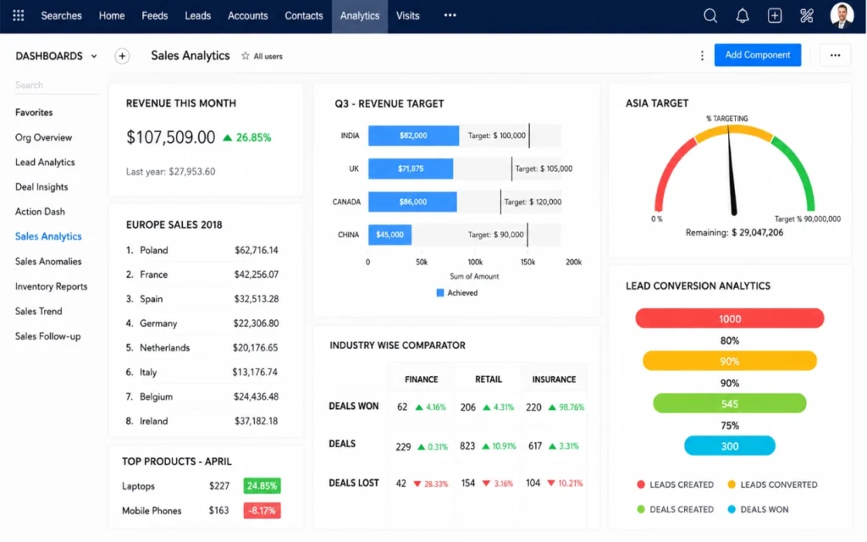867x542 pixels.
Task: Click Laptops 24.85% green badge
Action: point(262,485)
